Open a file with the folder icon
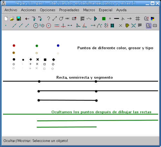The image size is (161, 147). 12,19
